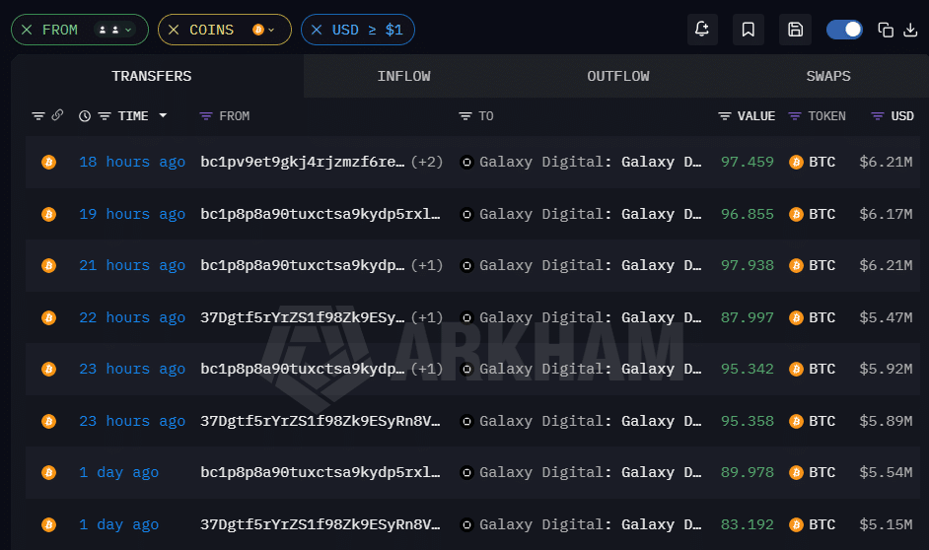Click Galaxy Digital recipient in 18 hours row
The height and width of the screenshot is (550, 929).
point(590,163)
